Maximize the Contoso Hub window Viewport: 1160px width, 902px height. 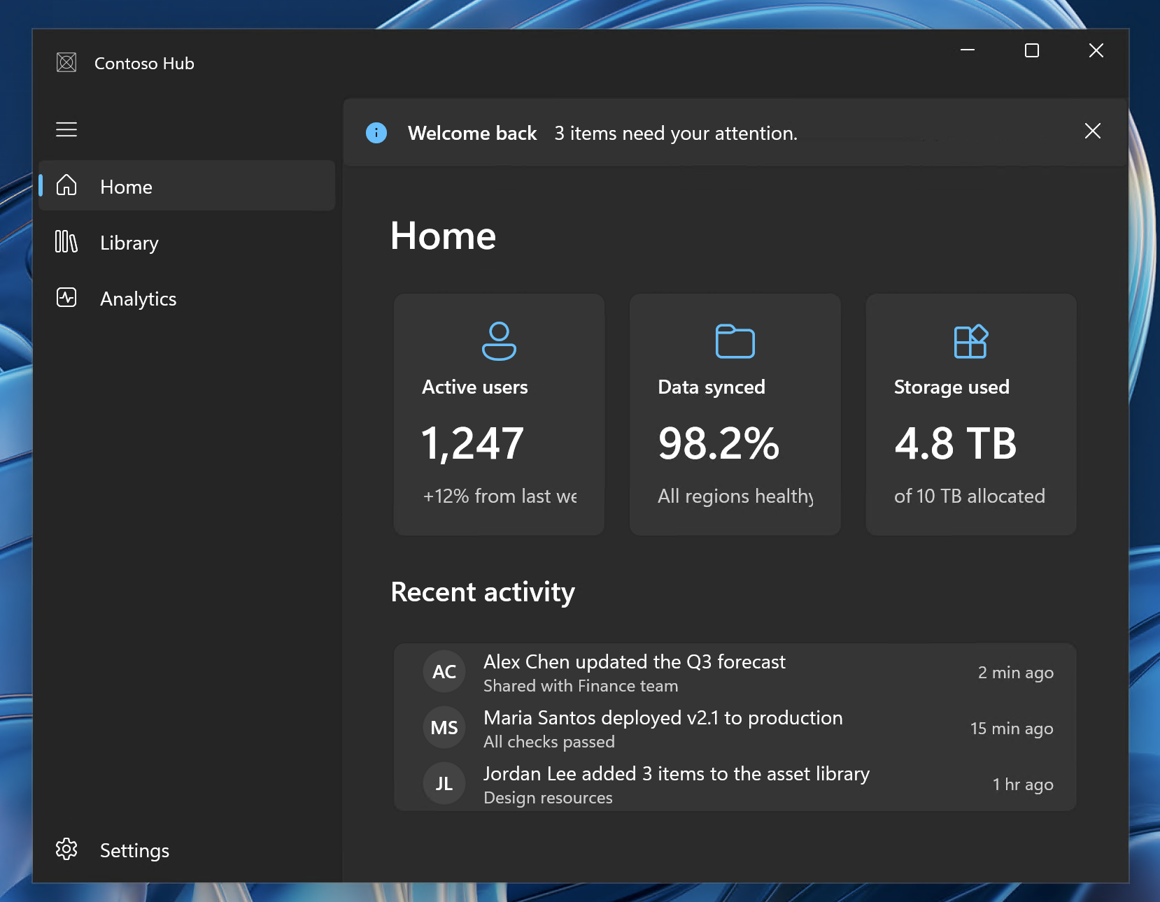[x=1032, y=50]
